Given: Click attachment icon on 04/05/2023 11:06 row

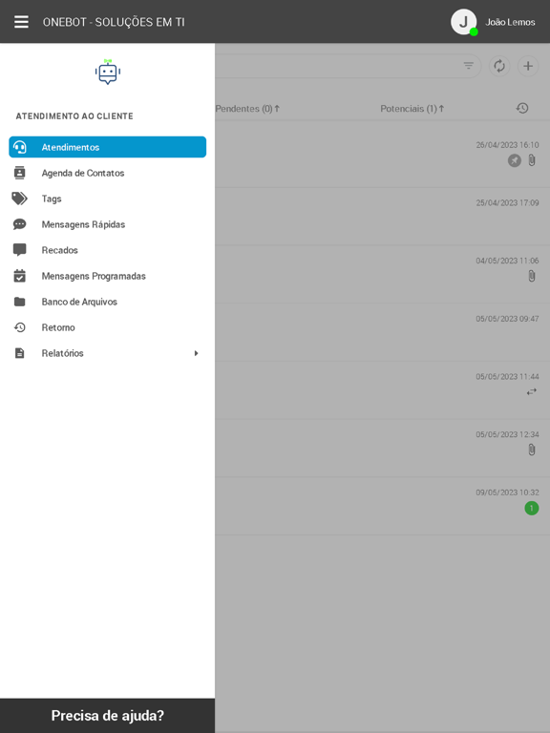Looking at the screenshot, I should click(x=532, y=276).
